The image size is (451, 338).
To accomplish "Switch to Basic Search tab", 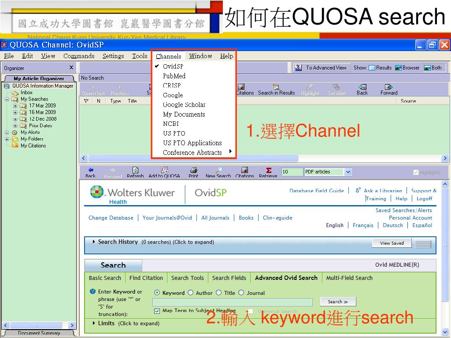I will point(105,278).
